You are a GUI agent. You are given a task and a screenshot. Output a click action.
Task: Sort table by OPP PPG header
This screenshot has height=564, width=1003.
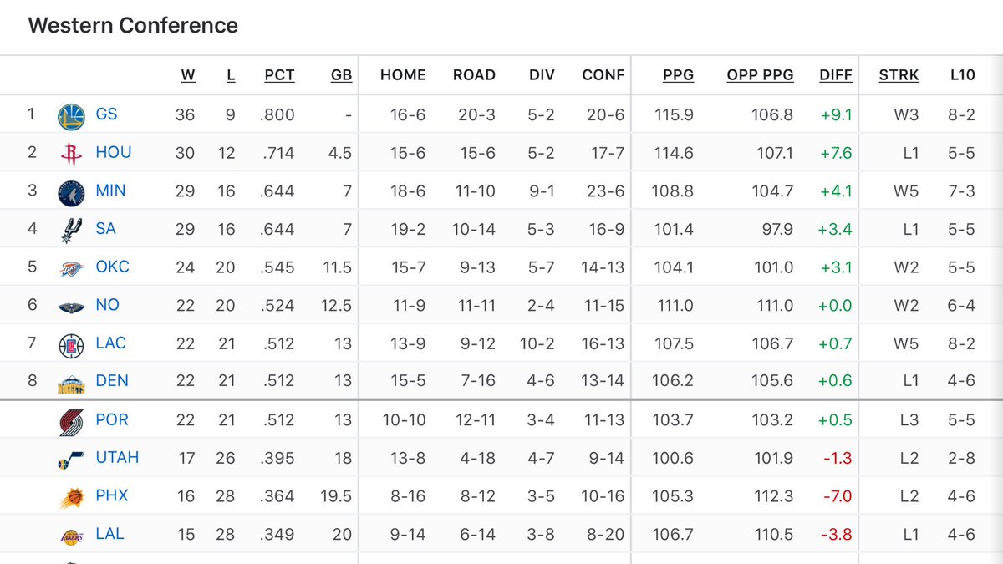click(760, 75)
